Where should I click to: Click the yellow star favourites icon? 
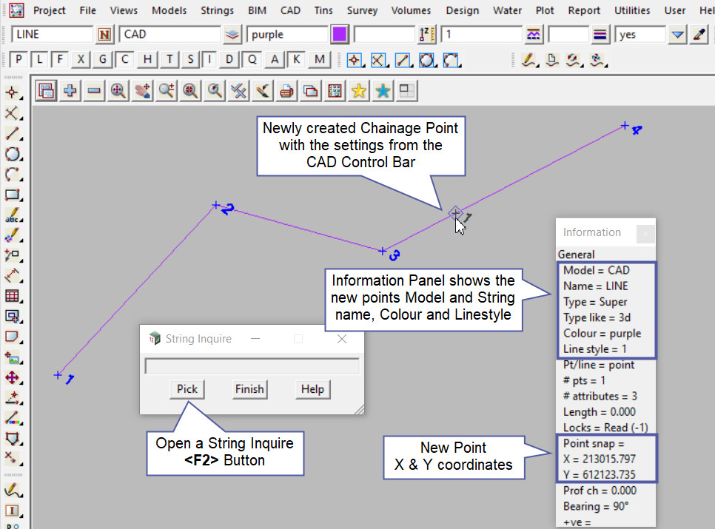coord(359,90)
